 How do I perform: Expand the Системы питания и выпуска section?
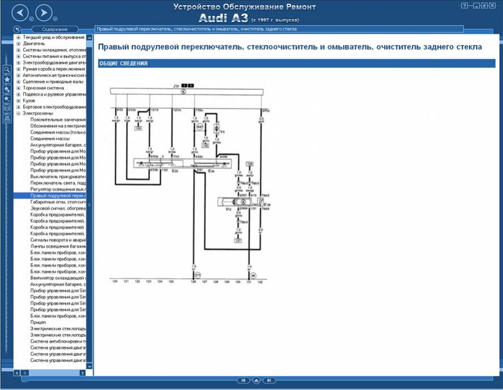click(x=18, y=56)
